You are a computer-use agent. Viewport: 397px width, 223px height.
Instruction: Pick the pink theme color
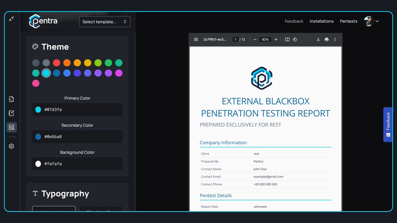(36, 83)
